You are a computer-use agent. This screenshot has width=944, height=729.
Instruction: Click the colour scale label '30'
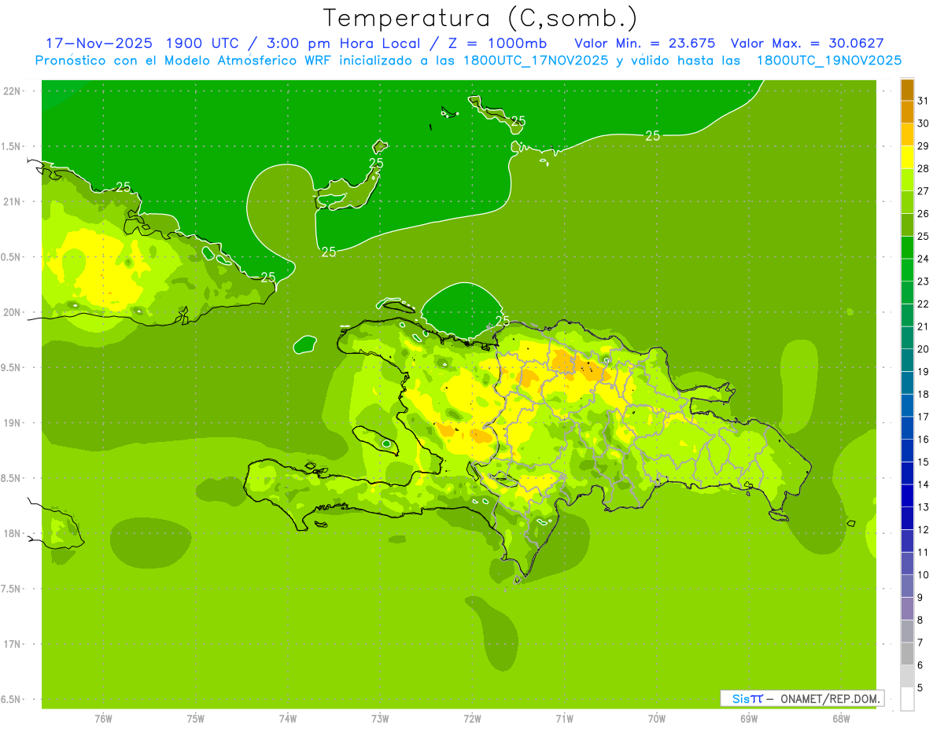(x=924, y=123)
